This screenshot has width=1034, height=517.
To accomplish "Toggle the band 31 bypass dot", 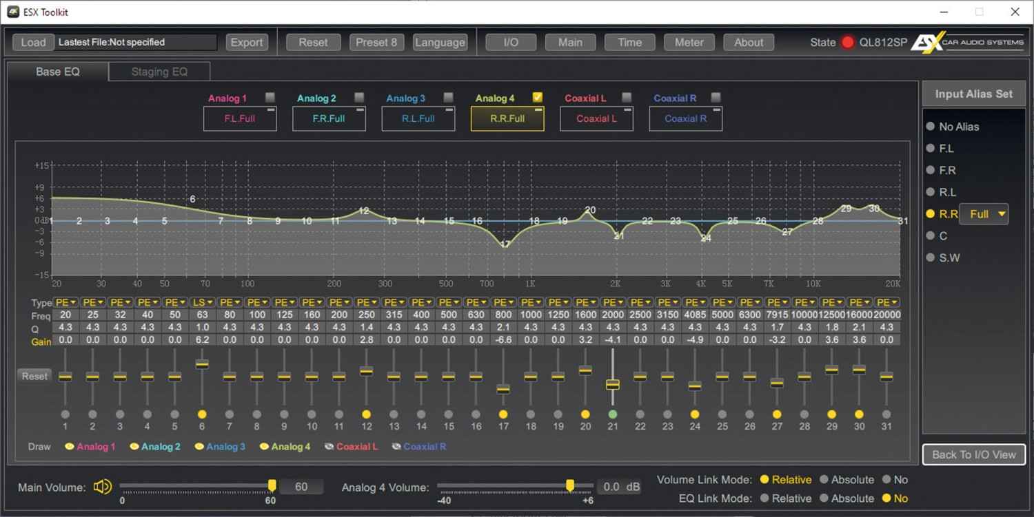I will pos(886,414).
